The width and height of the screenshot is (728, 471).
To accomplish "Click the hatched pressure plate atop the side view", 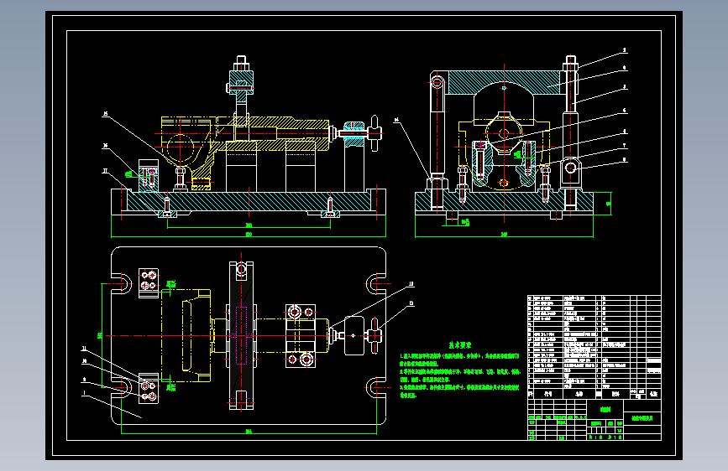I will [504, 82].
